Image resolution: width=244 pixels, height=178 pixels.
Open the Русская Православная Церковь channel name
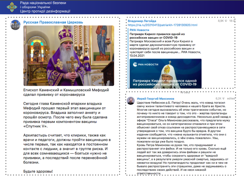point(53,22)
